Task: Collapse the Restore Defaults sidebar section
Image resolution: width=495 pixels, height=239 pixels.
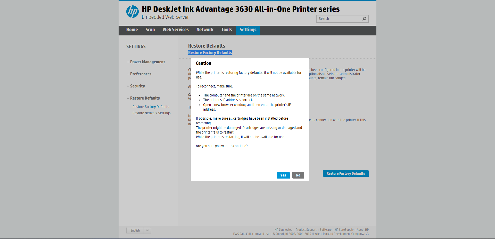Action: pos(145,98)
